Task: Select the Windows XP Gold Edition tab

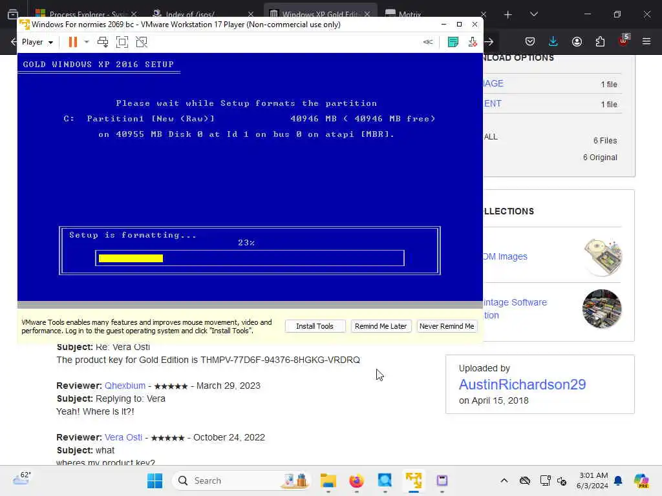Action: point(319,14)
